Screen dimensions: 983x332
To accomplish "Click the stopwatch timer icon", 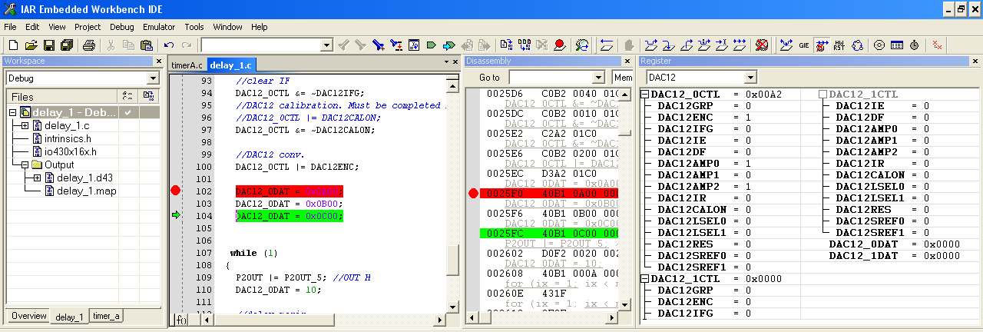I will 914,45.
